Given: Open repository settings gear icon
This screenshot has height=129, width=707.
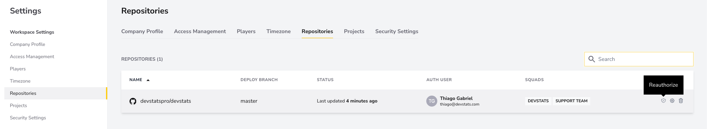Looking at the screenshot, I should tap(672, 101).
